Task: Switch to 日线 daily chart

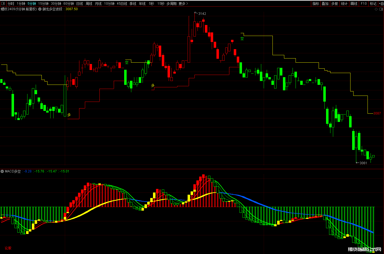Action: pyautogui.click(x=79, y=4)
